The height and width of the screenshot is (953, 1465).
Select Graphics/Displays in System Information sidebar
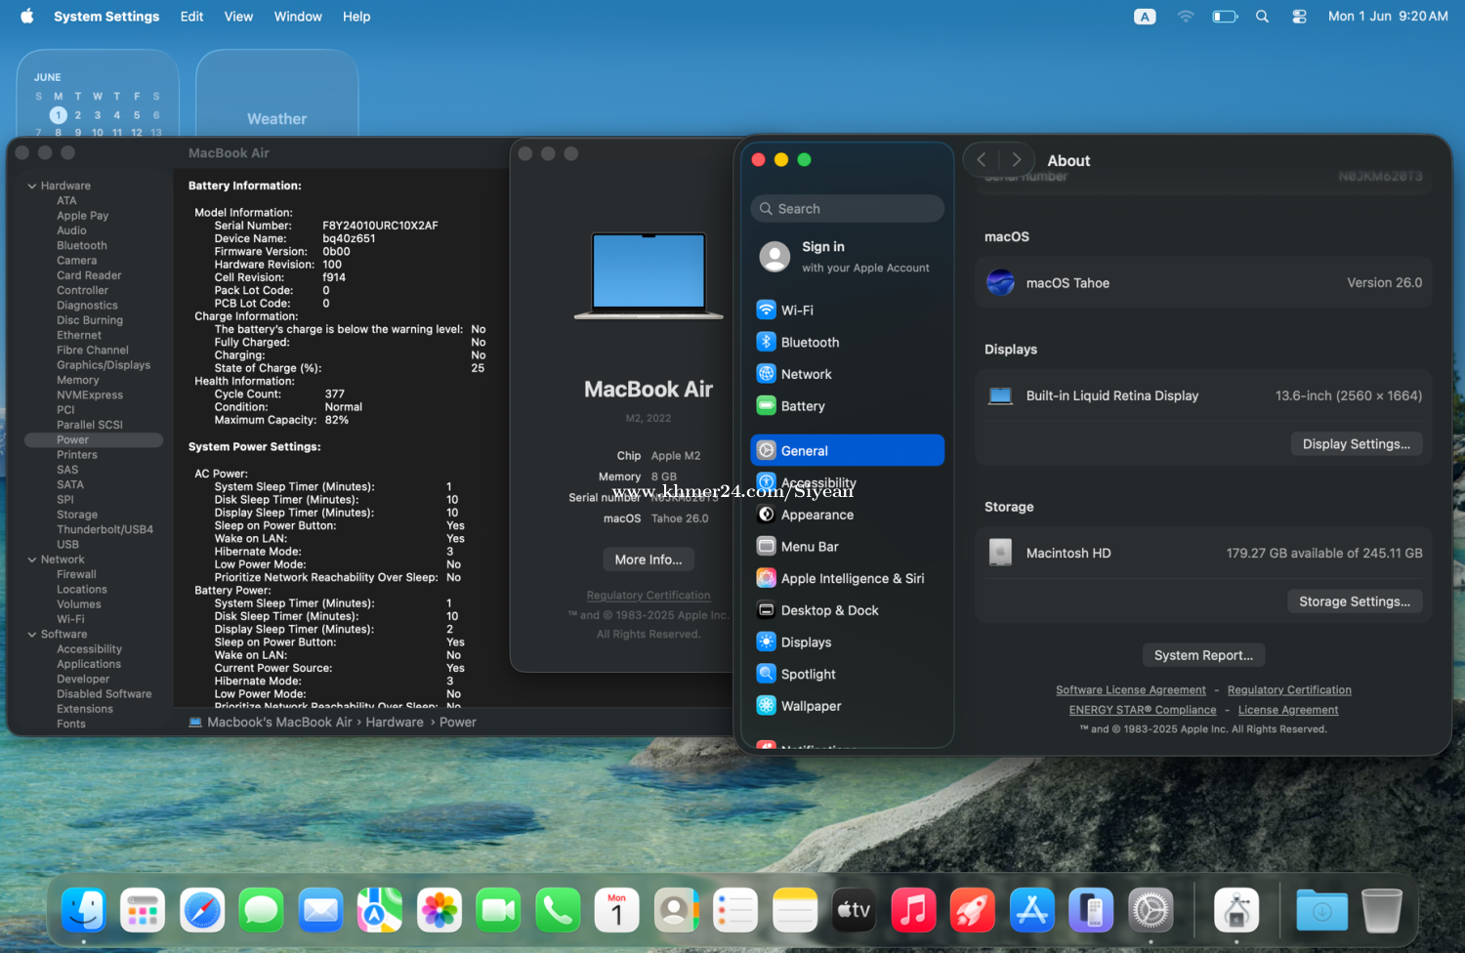pos(104,365)
